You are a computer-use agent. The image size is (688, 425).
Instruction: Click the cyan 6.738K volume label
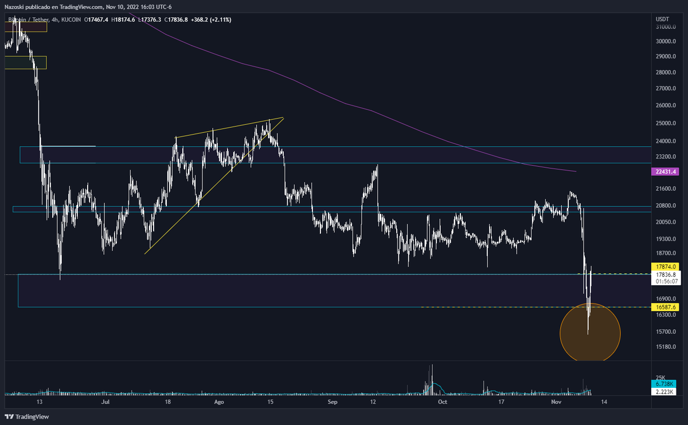coord(665,384)
